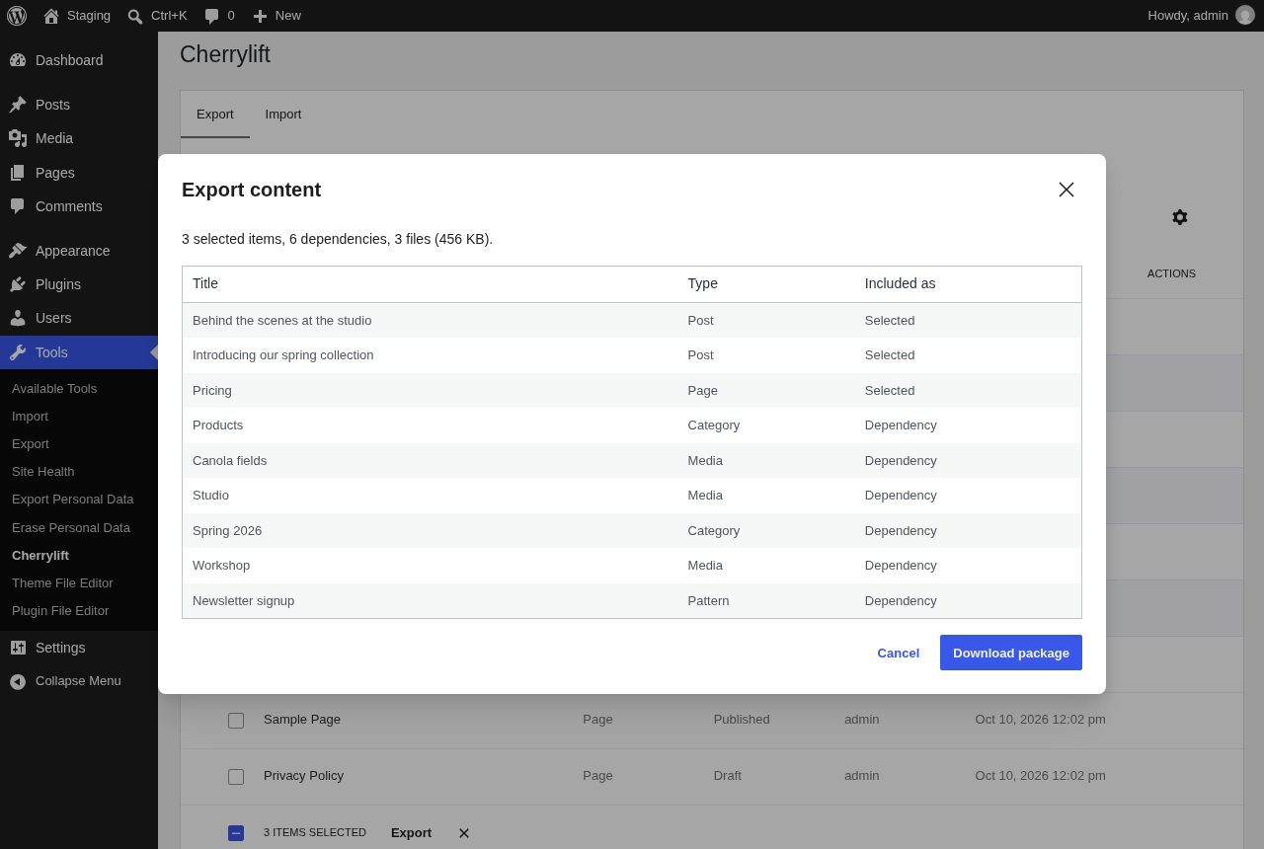
Task: Click the 'Canola fields' media row
Action: (x=632, y=461)
